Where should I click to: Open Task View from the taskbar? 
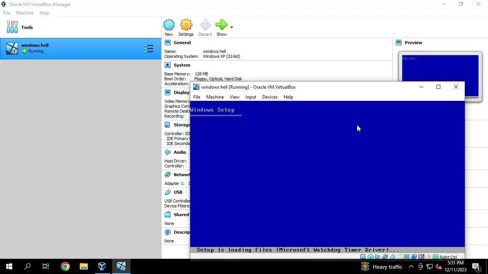point(46,266)
